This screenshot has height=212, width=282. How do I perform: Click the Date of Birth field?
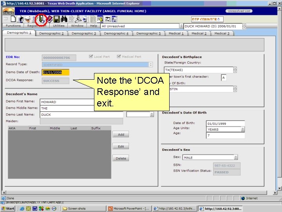point(225,124)
